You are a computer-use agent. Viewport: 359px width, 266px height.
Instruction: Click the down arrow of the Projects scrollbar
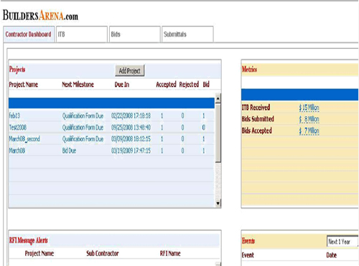click(x=218, y=203)
